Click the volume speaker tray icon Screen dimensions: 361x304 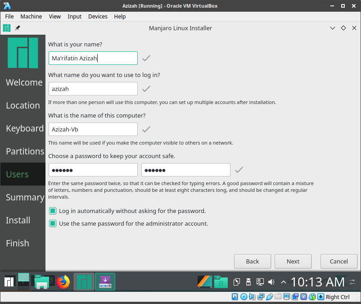271,282
